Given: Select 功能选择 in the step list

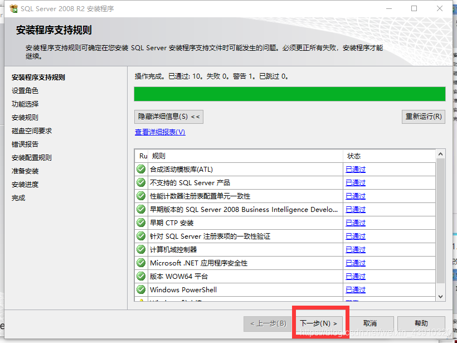Looking at the screenshot, I should point(25,104).
